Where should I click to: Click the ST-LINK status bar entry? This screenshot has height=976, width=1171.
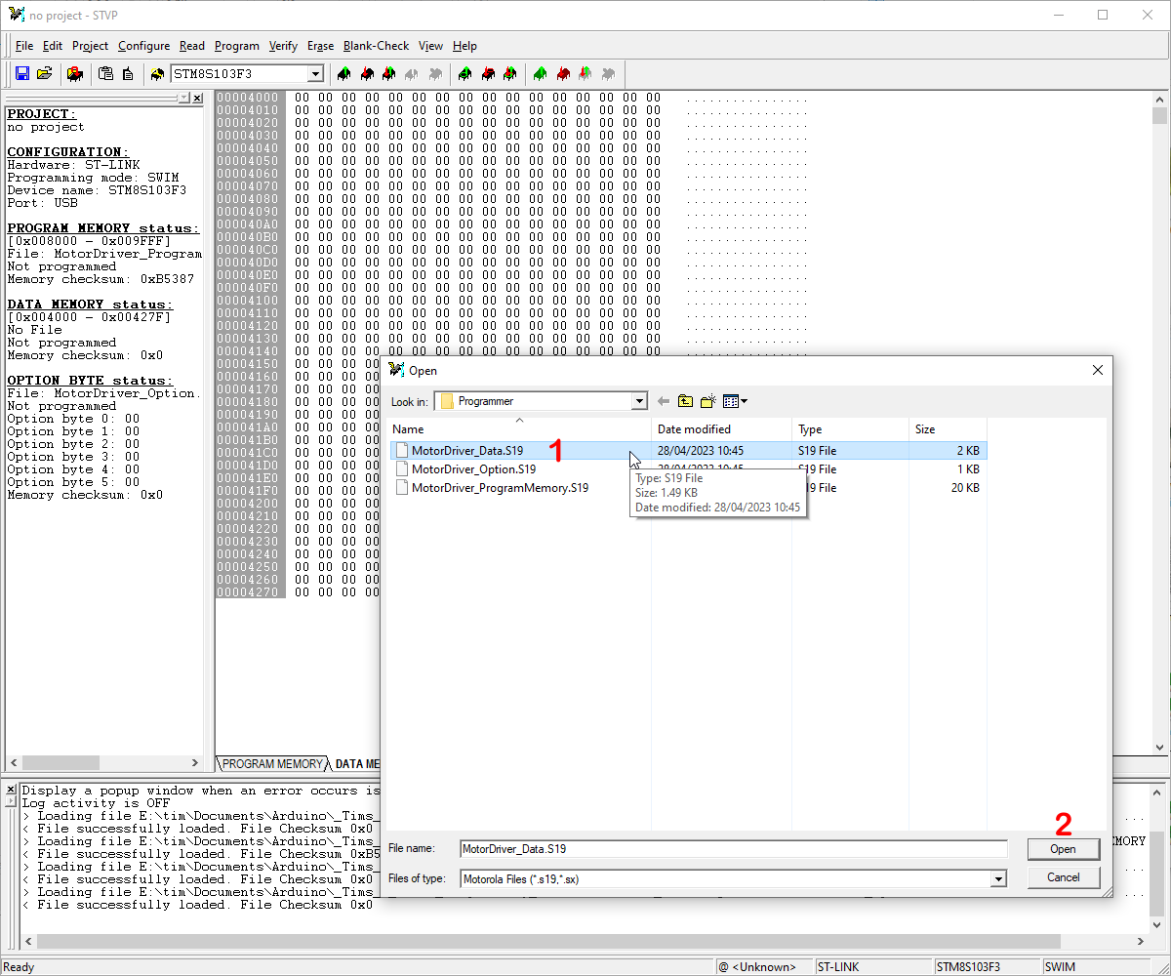(x=838, y=967)
